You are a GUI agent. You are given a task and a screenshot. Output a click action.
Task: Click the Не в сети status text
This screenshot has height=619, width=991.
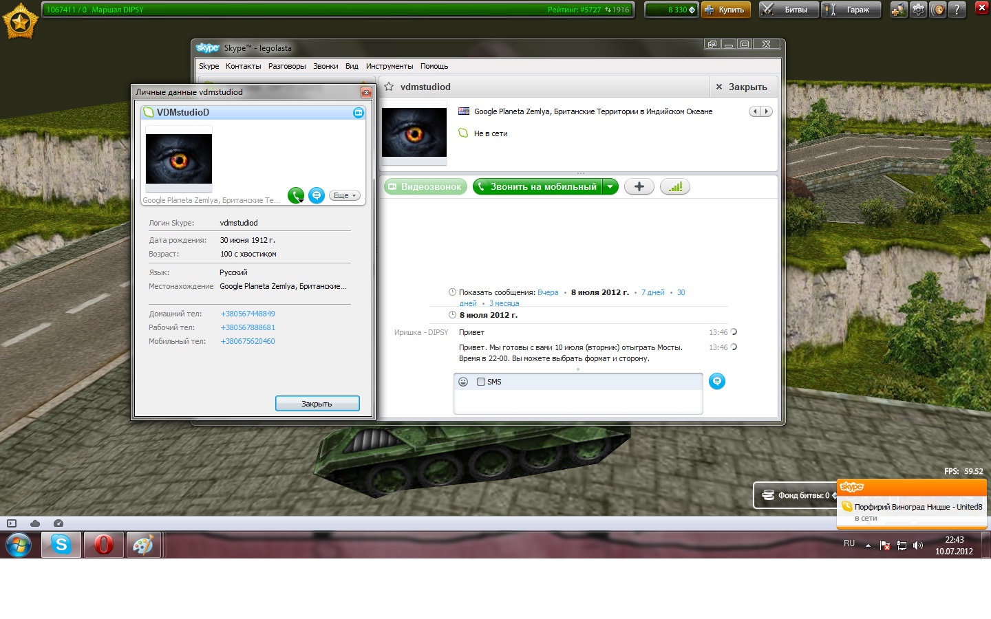(491, 133)
